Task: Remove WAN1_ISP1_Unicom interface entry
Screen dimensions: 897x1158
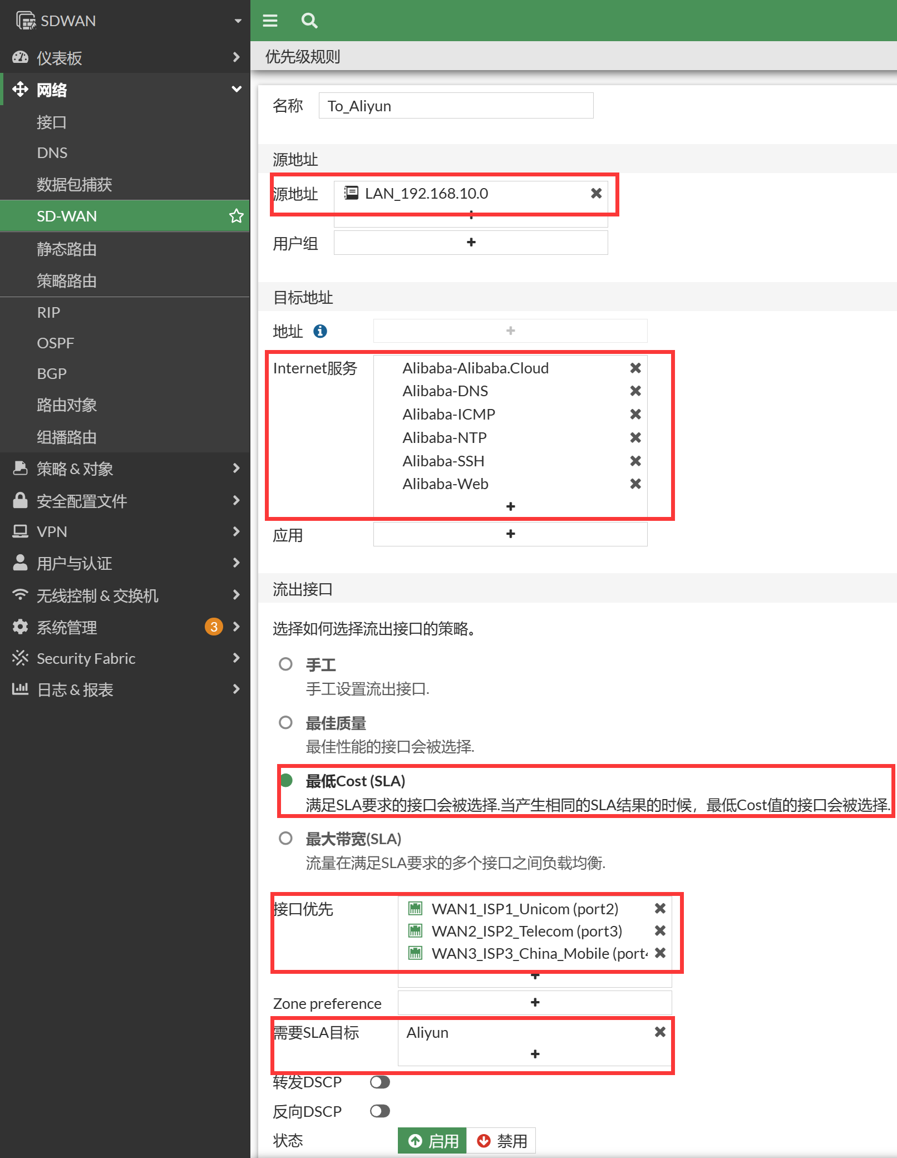Action: (x=660, y=908)
